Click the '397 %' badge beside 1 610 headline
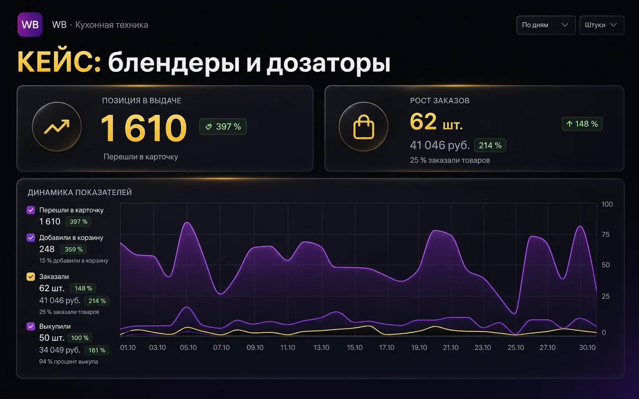 click(x=223, y=127)
